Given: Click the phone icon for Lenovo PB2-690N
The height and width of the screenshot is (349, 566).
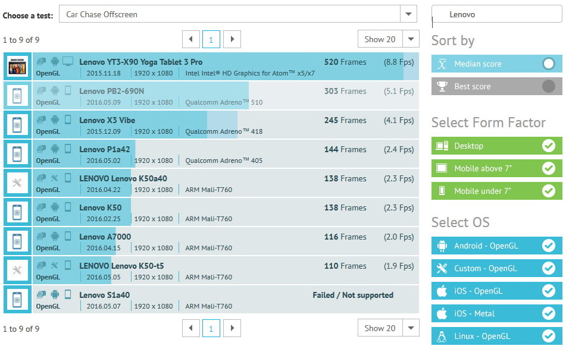Looking at the screenshot, I should coord(17,96).
